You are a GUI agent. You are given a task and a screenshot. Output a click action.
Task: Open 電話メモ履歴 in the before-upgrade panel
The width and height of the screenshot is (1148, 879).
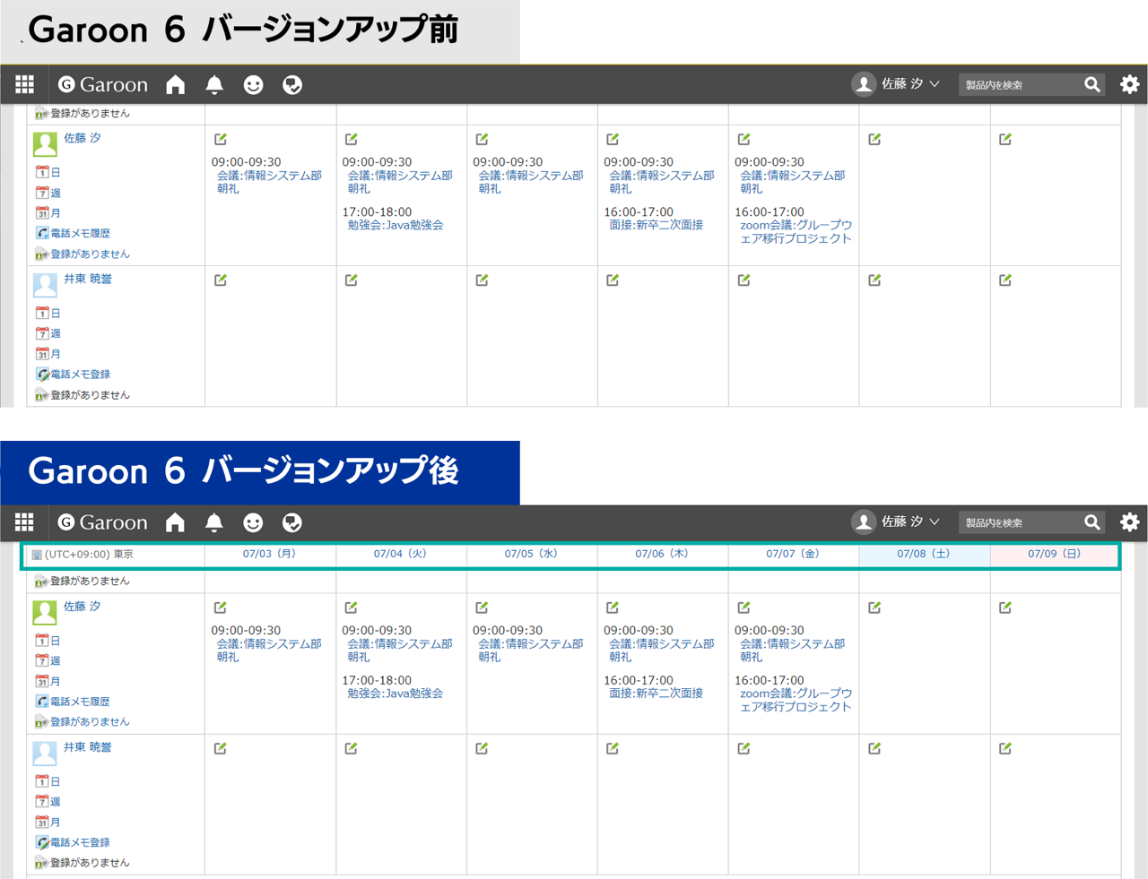tap(74, 233)
